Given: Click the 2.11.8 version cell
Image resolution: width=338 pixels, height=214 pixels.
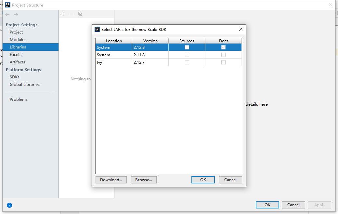Looking at the screenshot, I should (150, 55).
